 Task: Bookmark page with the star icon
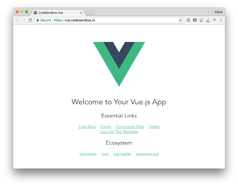click(181, 20)
